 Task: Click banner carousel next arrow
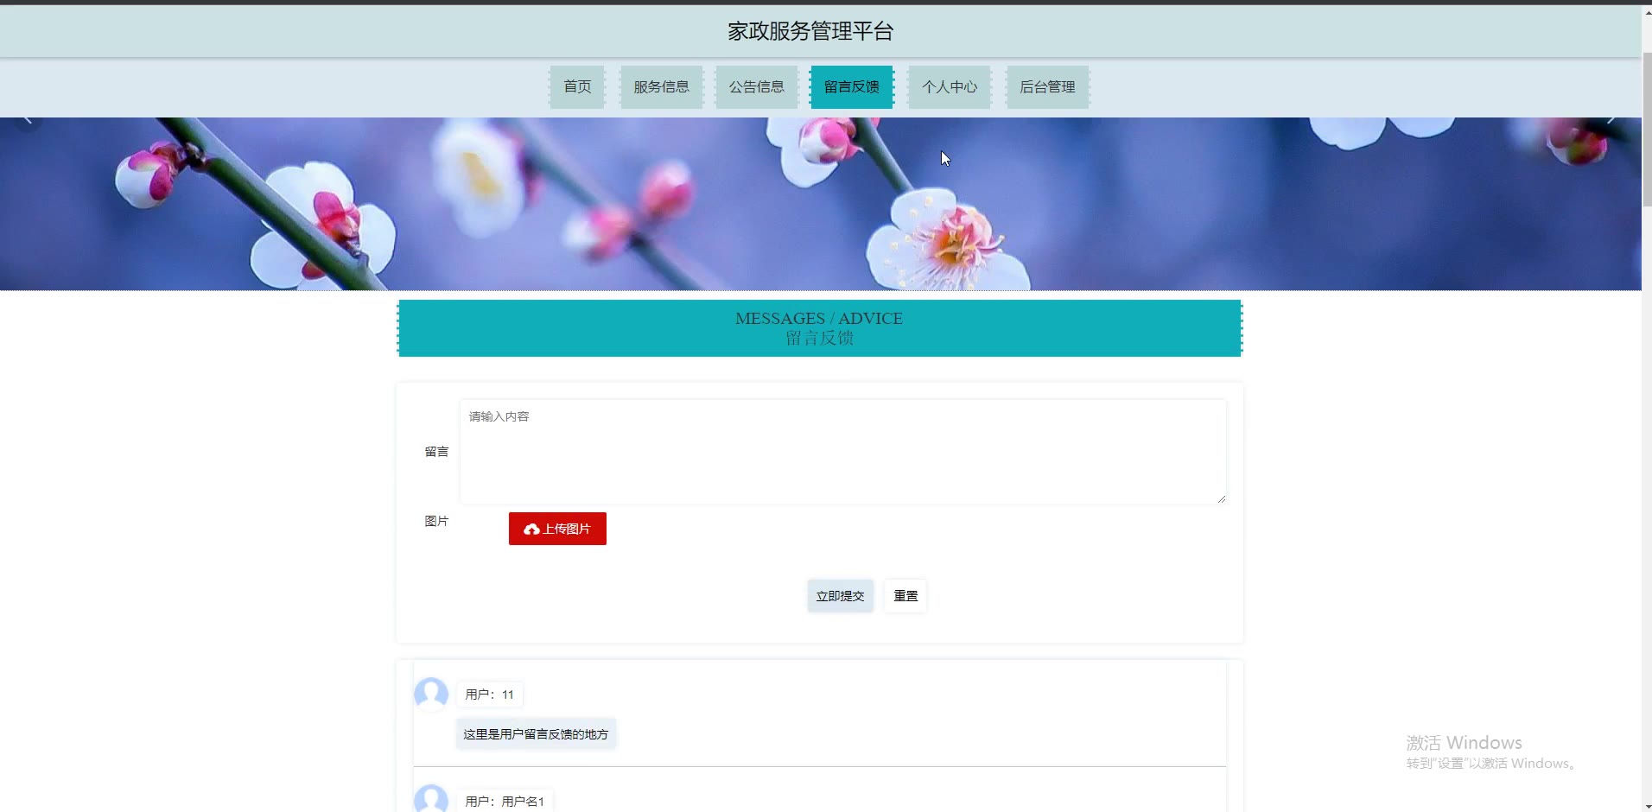(1611, 119)
